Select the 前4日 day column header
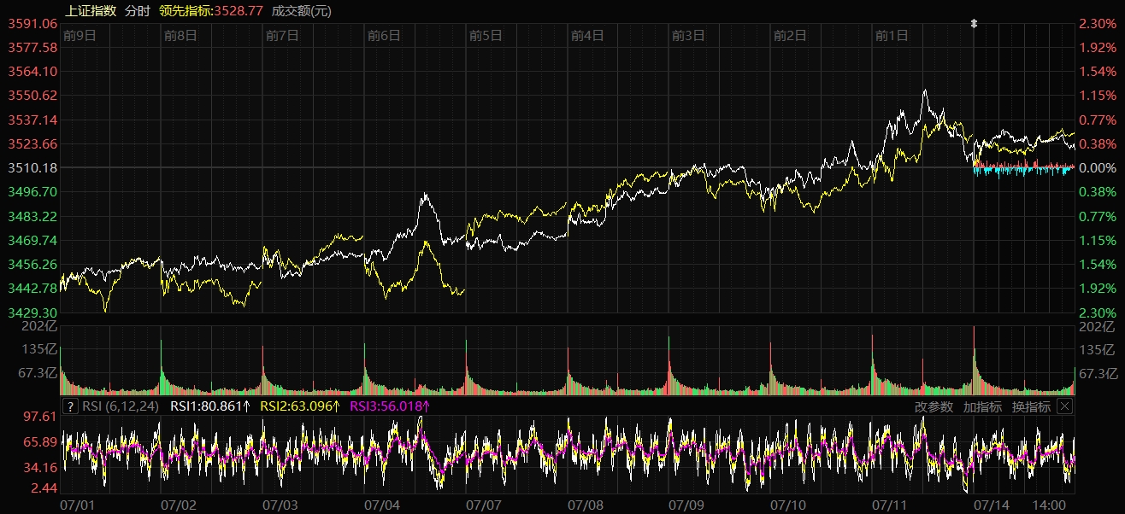 click(x=587, y=35)
